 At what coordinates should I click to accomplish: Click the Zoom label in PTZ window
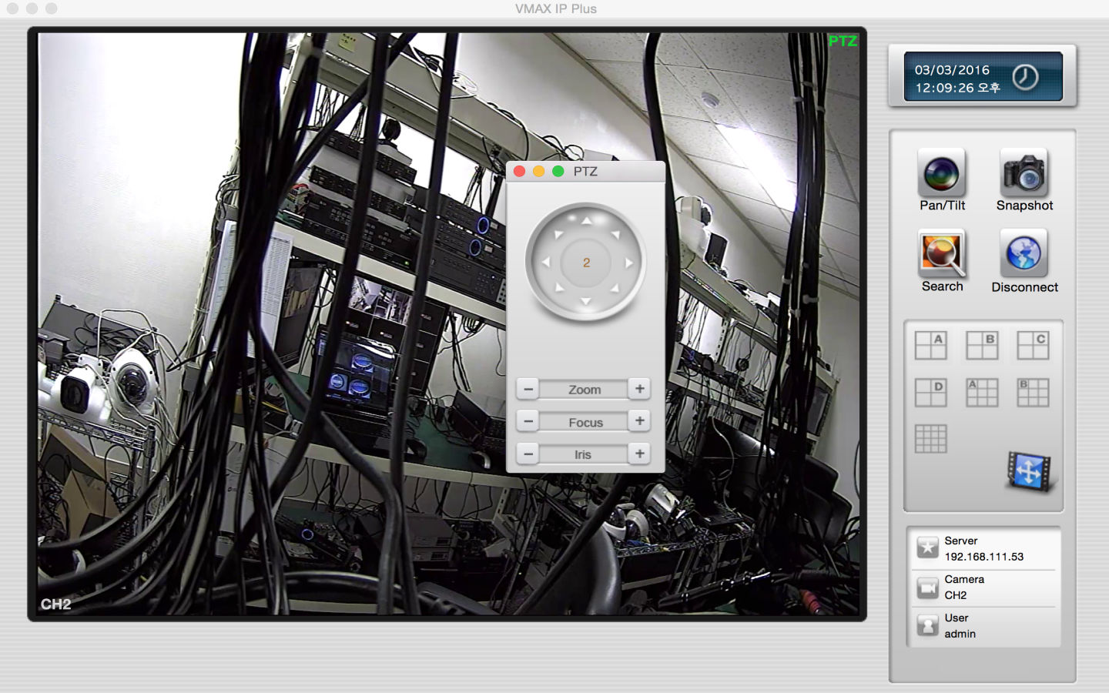pos(585,390)
